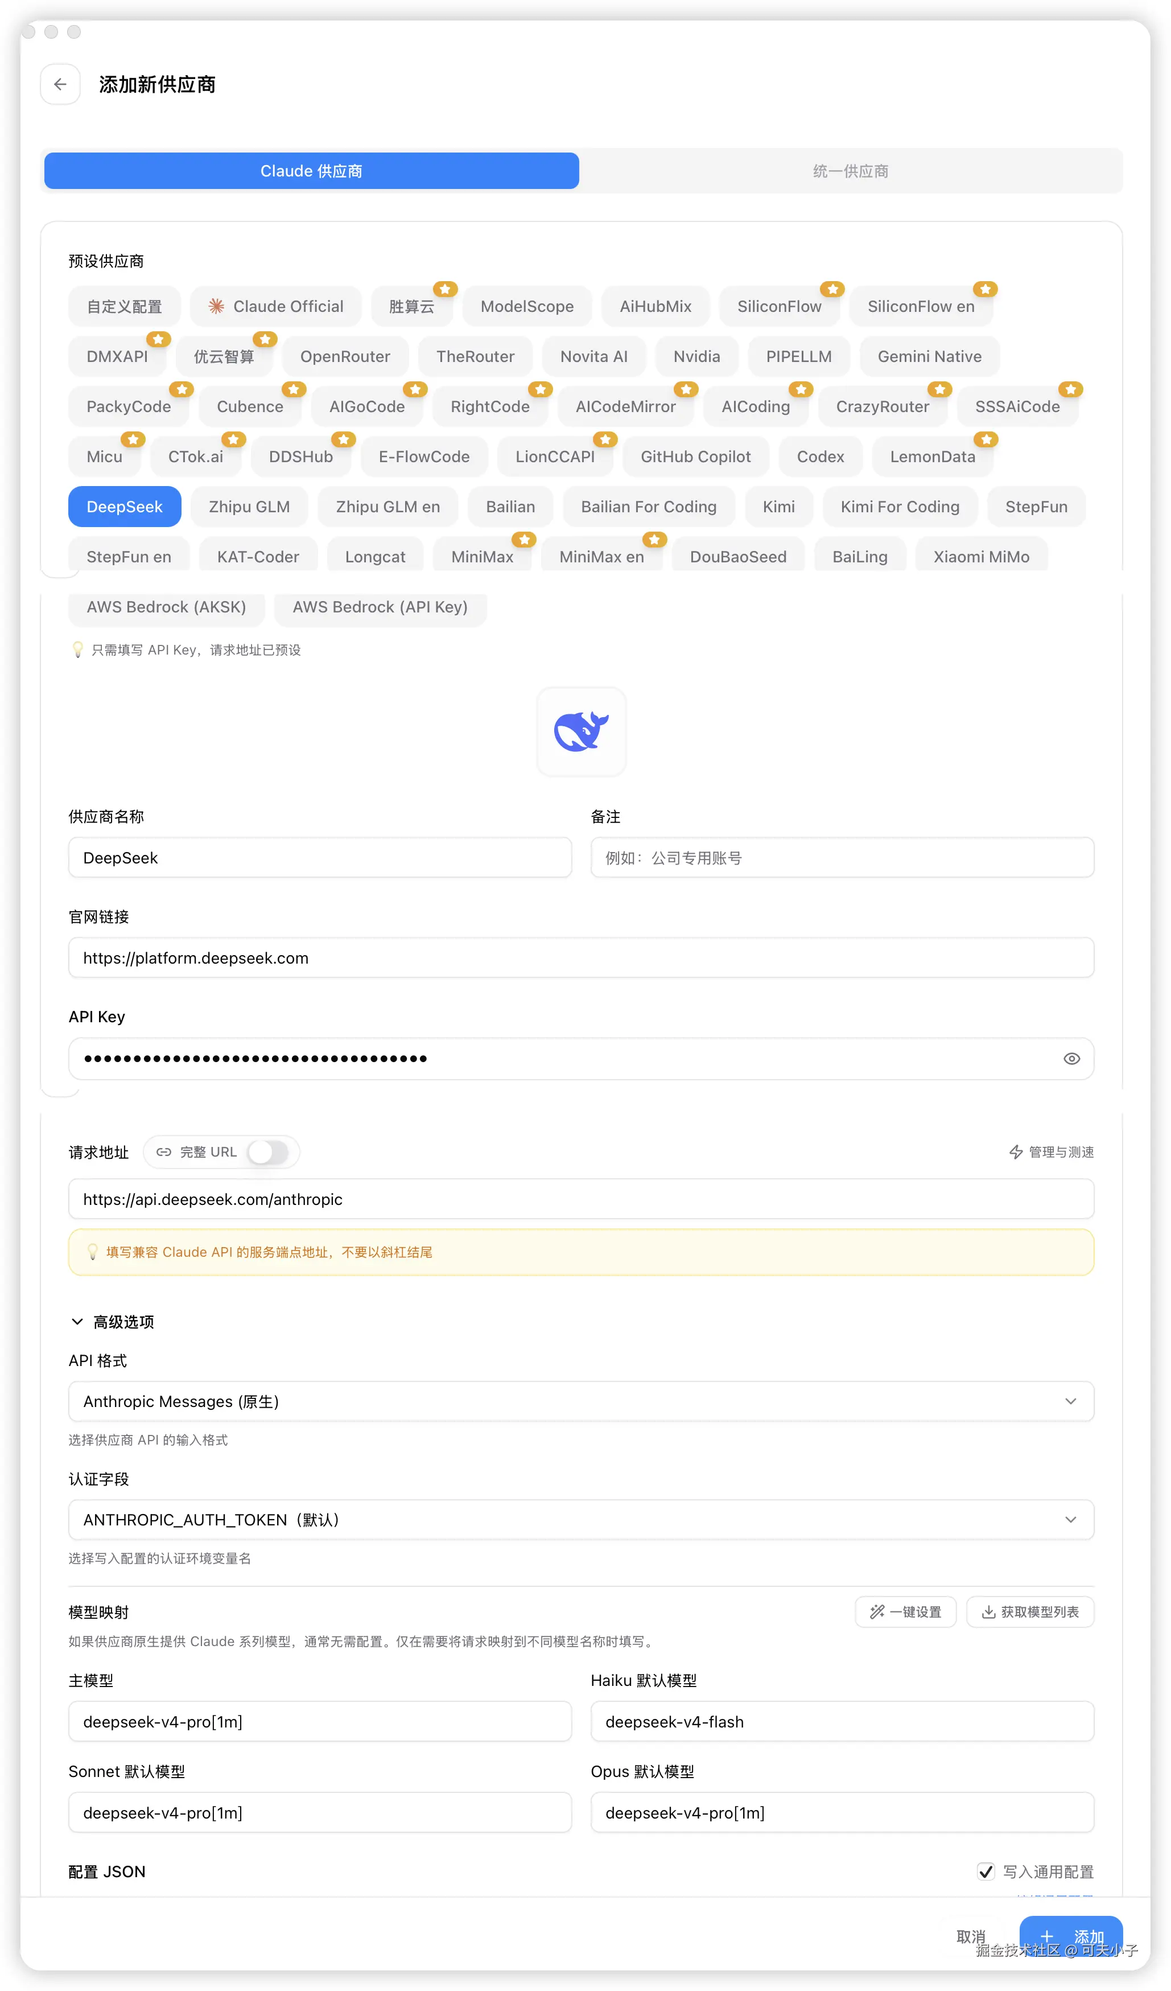Click the 请求地址 URL field

click(580, 1199)
